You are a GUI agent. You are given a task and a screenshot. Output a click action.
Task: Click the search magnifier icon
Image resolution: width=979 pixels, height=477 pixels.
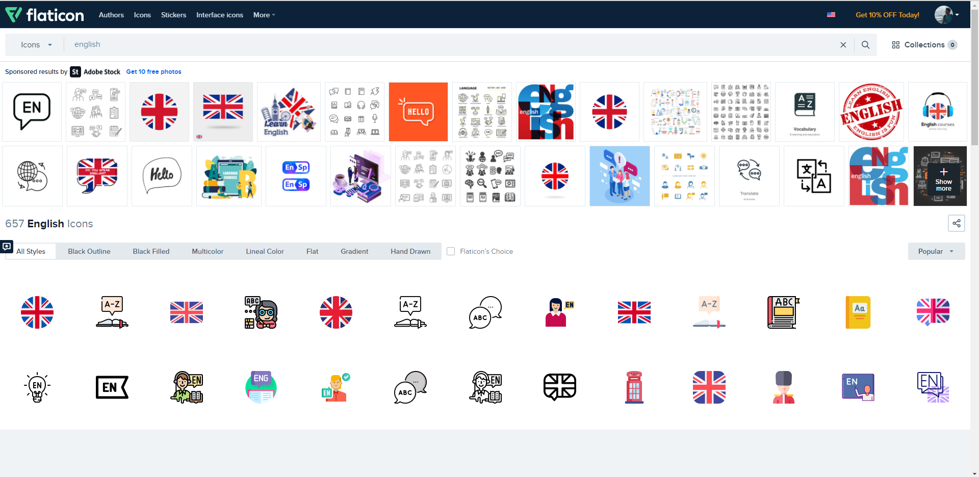(x=865, y=45)
